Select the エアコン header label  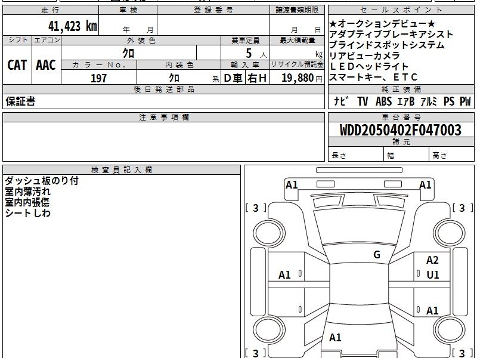47,40
